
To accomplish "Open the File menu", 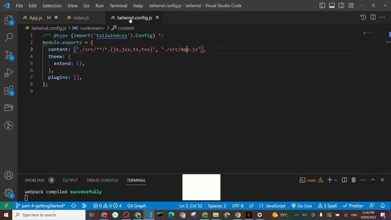I will tap(19, 5).
